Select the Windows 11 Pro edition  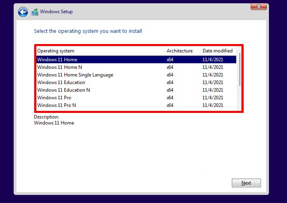[x=136, y=98]
